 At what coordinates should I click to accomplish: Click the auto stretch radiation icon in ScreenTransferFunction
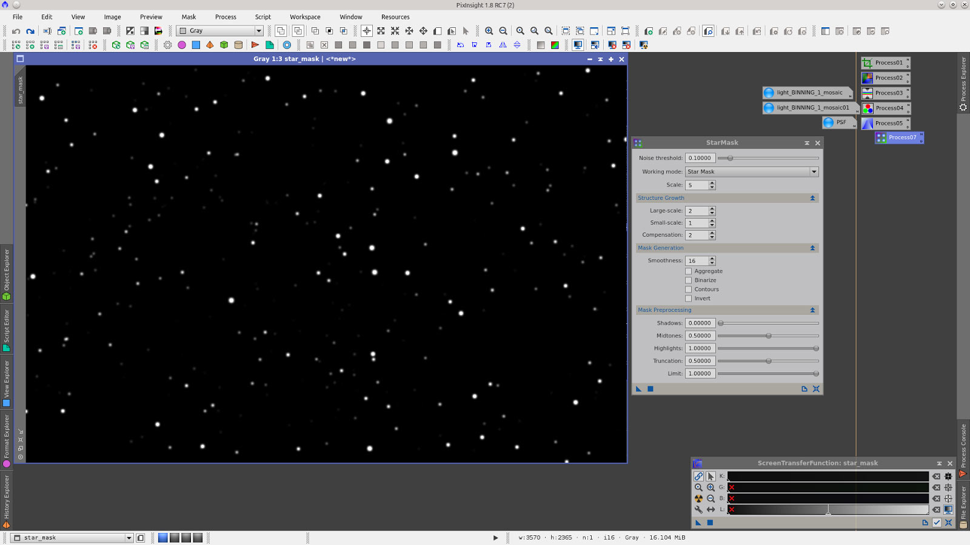point(698,498)
